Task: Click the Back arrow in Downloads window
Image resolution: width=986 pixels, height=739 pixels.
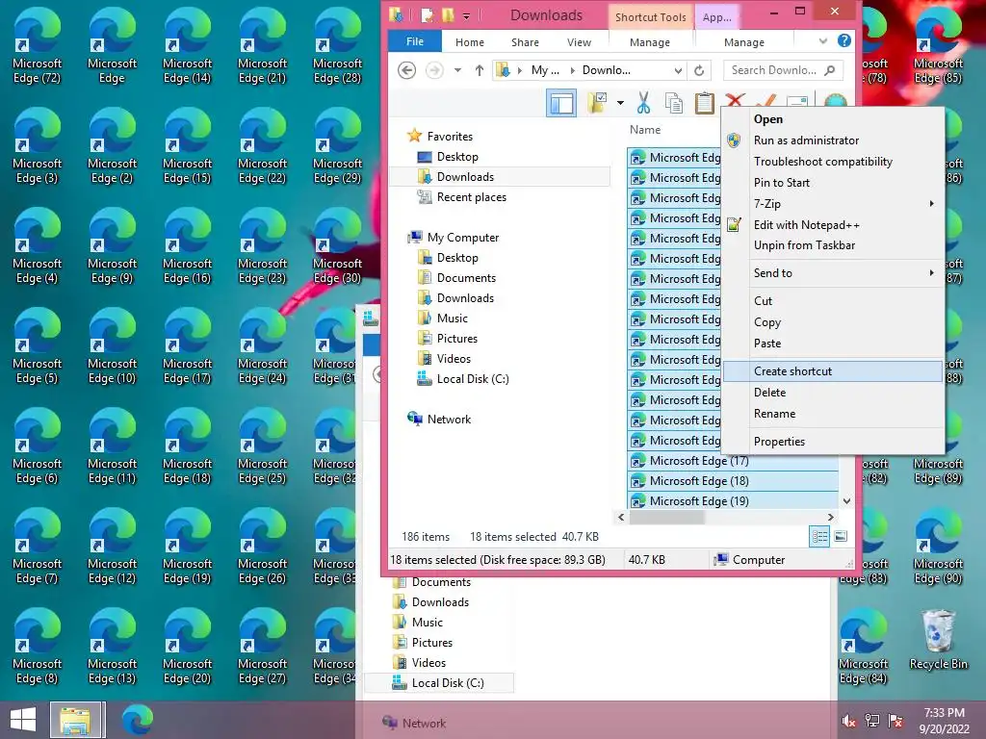Action: pyautogui.click(x=407, y=70)
